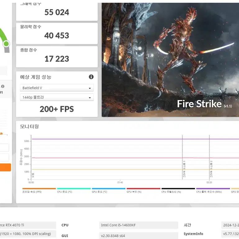Click the 03:20 time axis label
The image size is (239, 239).
(x=209, y=183)
